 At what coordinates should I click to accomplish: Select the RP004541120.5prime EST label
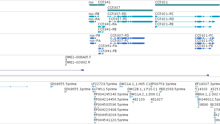tap(111, 120)
